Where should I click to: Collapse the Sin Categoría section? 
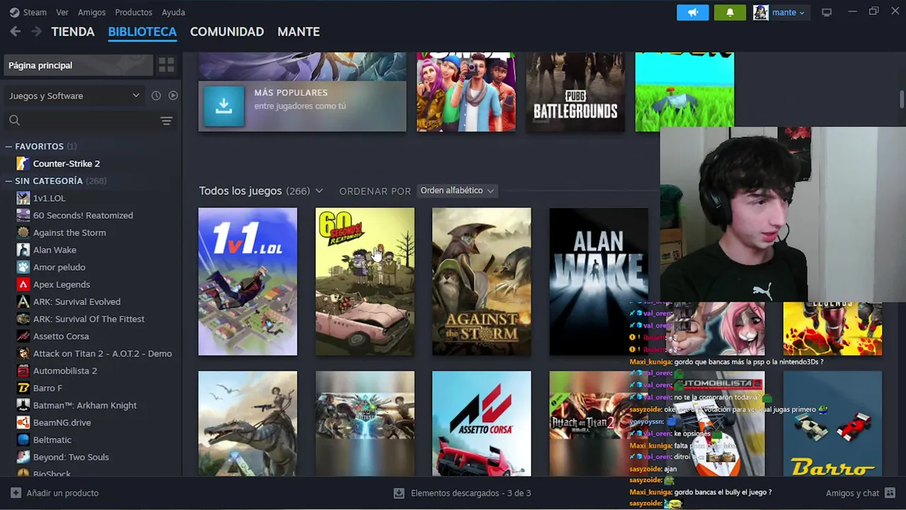click(8, 181)
